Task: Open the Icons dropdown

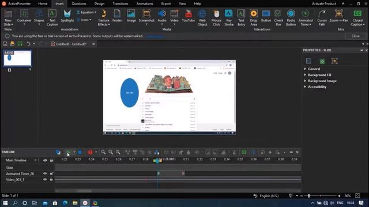Action: click(84, 20)
